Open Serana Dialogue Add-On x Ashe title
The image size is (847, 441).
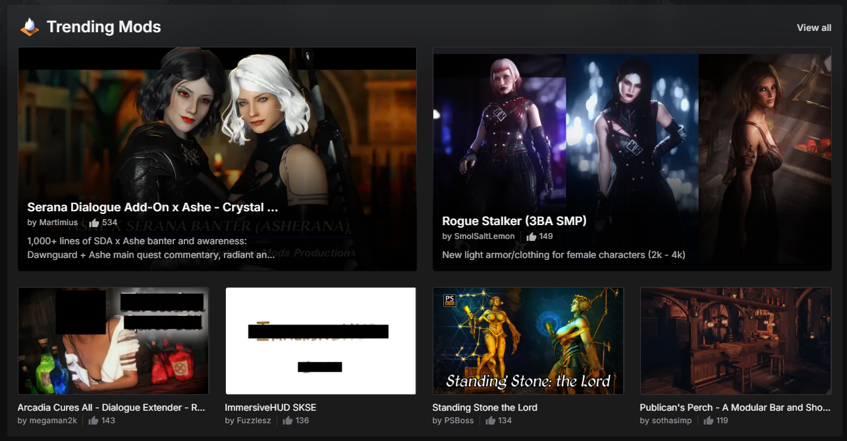[153, 207]
